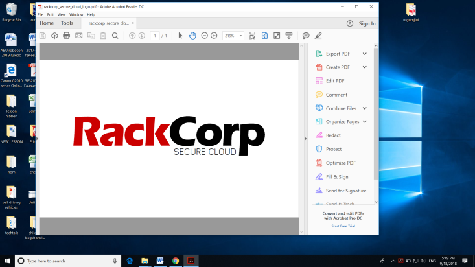The height and width of the screenshot is (267, 475).
Task: Open File Explorer from taskbar
Action: [145, 261]
